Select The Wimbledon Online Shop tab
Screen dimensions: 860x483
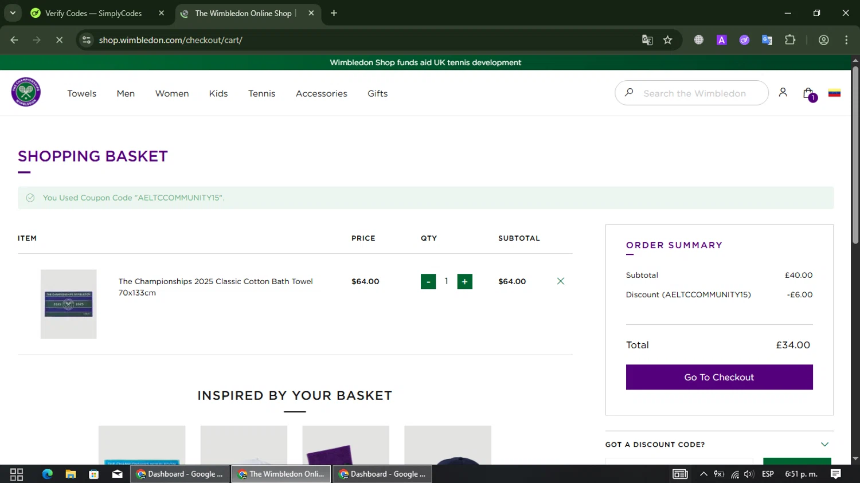click(248, 13)
